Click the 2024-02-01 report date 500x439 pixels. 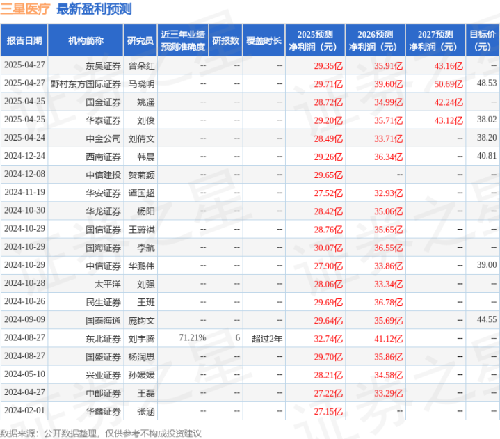[24, 410]
